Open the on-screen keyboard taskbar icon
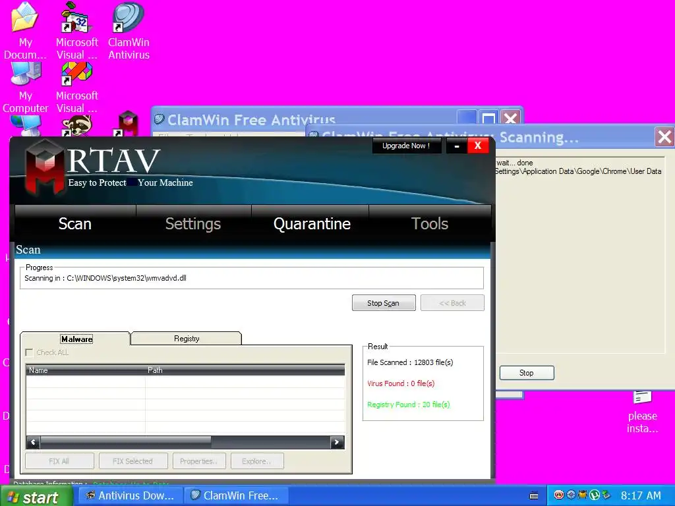675x506 pixels. (x=534, y=495)
